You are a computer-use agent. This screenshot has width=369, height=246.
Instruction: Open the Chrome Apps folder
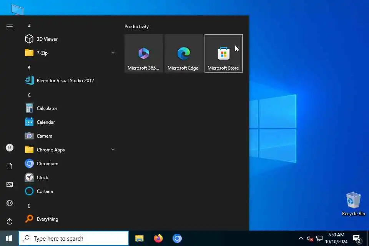click(70, 150)
